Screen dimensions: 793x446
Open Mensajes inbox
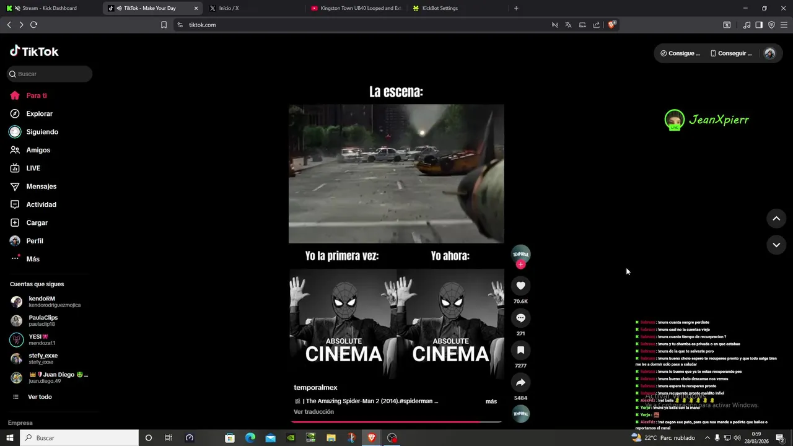coord(33,186)
